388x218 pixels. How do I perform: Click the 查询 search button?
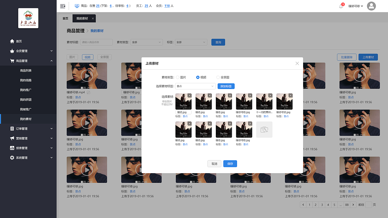(218, 42)
